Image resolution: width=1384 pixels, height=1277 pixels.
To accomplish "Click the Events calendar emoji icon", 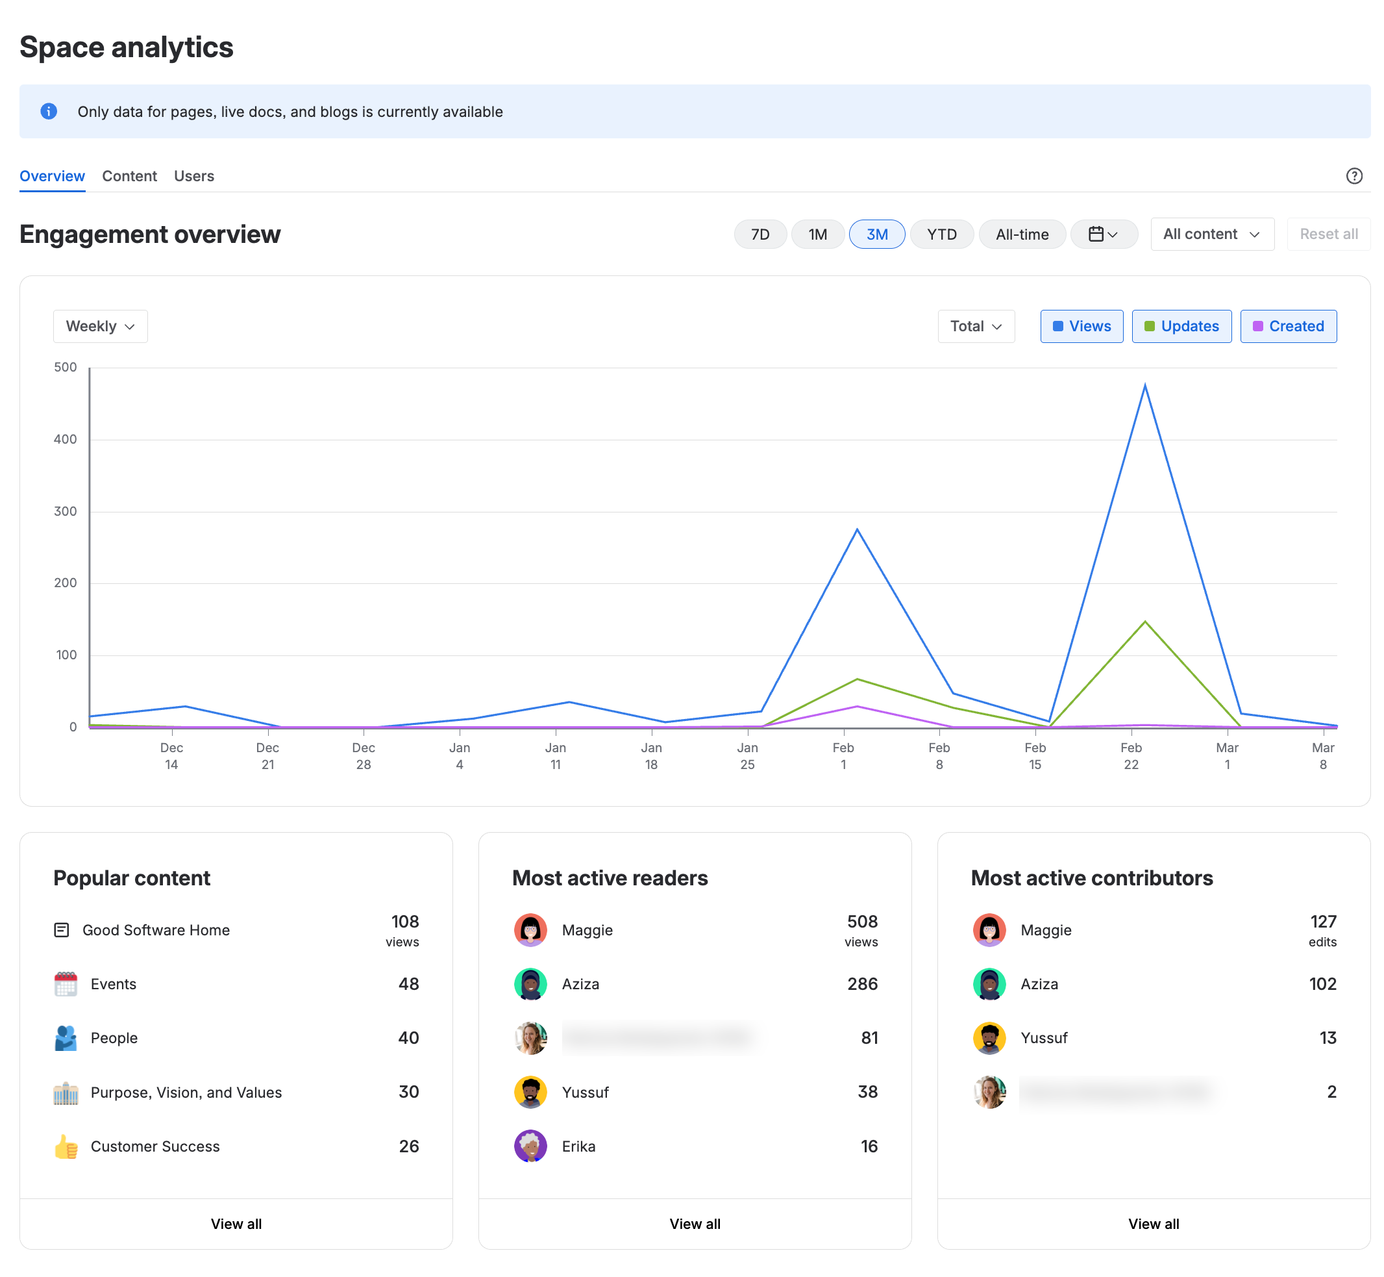I will tap(66, 983).
